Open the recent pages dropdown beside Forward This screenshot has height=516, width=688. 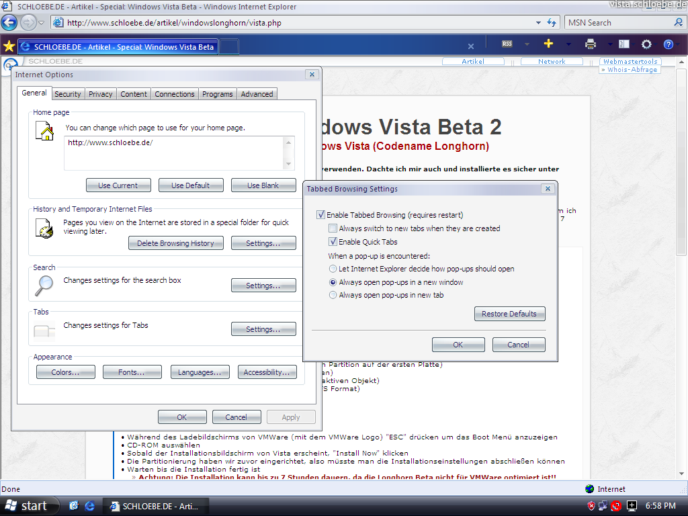[41, 22]
